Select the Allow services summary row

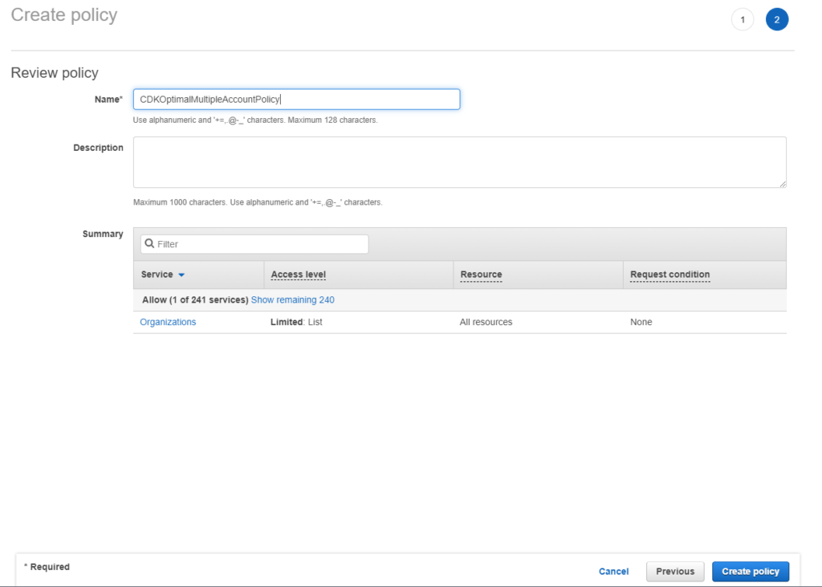pos(193,299)
